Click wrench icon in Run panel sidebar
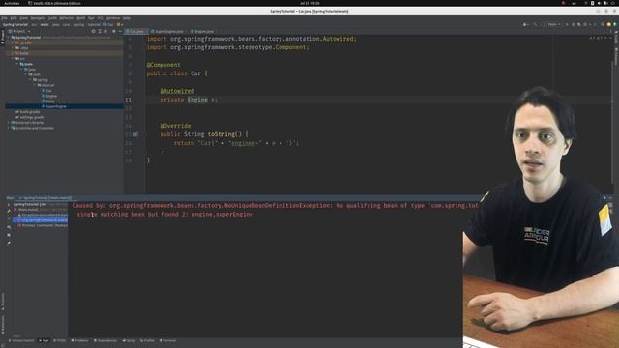This screenshot has width=619, height=348. point(9,212)
